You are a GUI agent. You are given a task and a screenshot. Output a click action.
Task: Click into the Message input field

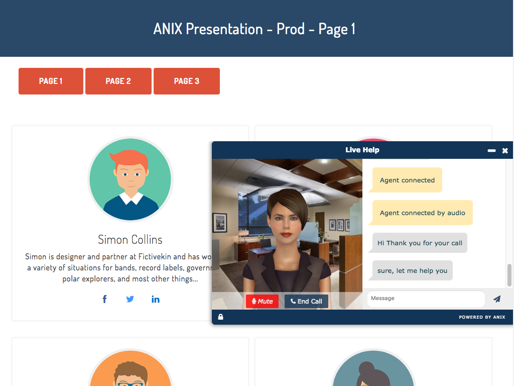pos(426,298)
